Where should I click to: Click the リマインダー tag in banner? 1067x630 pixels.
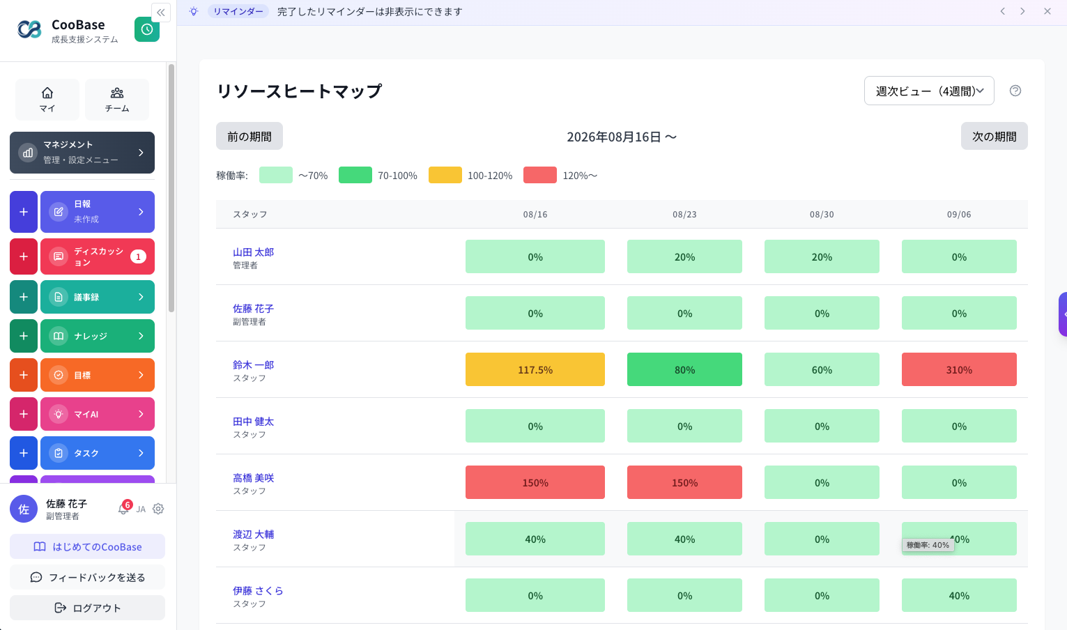[x=238, y=11]
